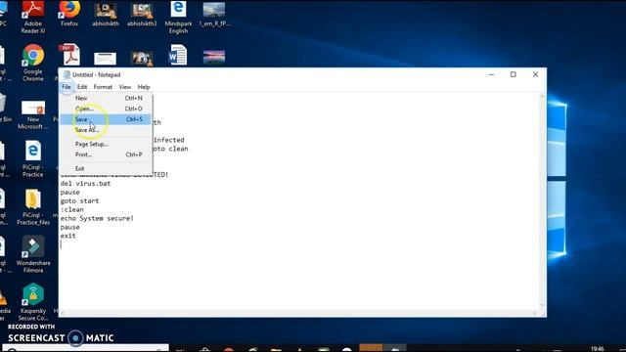Viewport: 626px width, 352px height.
Task: Click the line 'del virus.bat'
Action: tap(85, 184)
